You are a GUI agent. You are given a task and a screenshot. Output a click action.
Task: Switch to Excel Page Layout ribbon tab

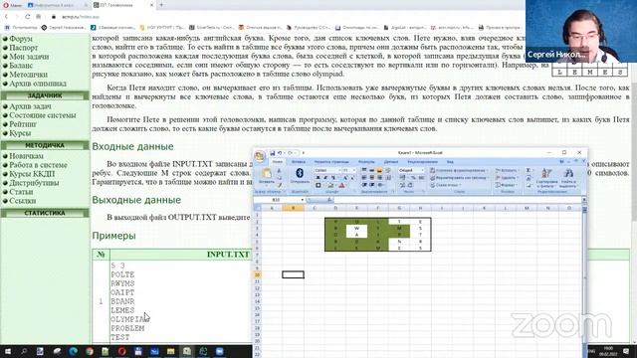tap(331, 162)
